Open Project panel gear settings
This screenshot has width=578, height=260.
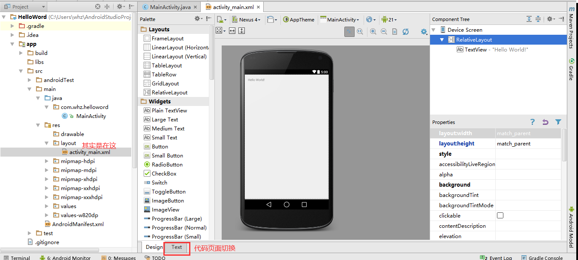(x=120, y=6)
